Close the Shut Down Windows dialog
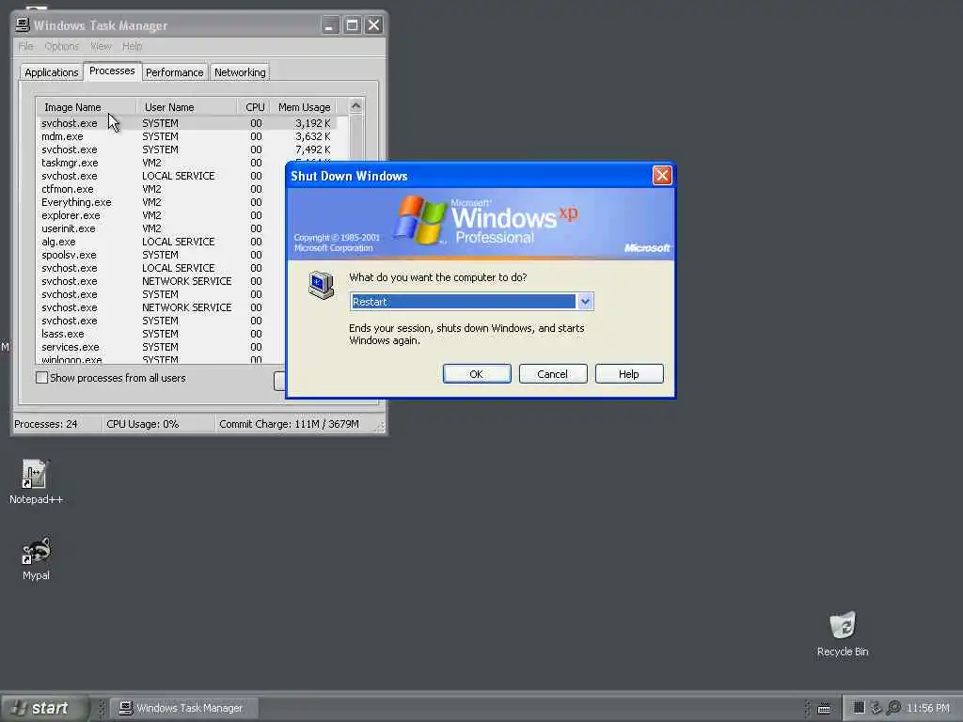 pyautogui.click(x=661, y=176)
